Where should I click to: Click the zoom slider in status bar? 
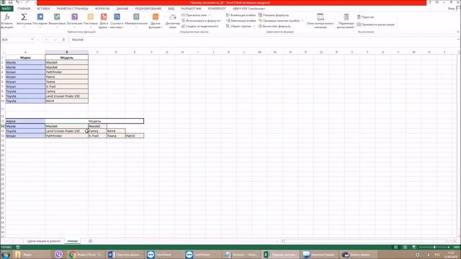(x=434, y=247)
